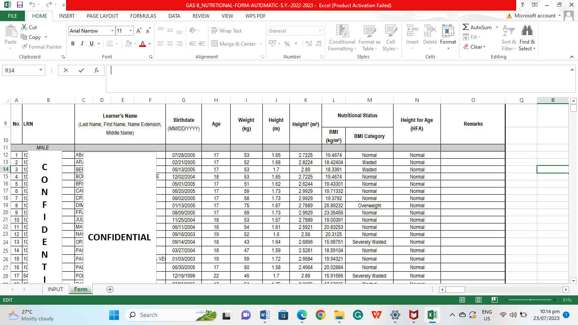Click the Windows Start button

click(x=114, y=315)
